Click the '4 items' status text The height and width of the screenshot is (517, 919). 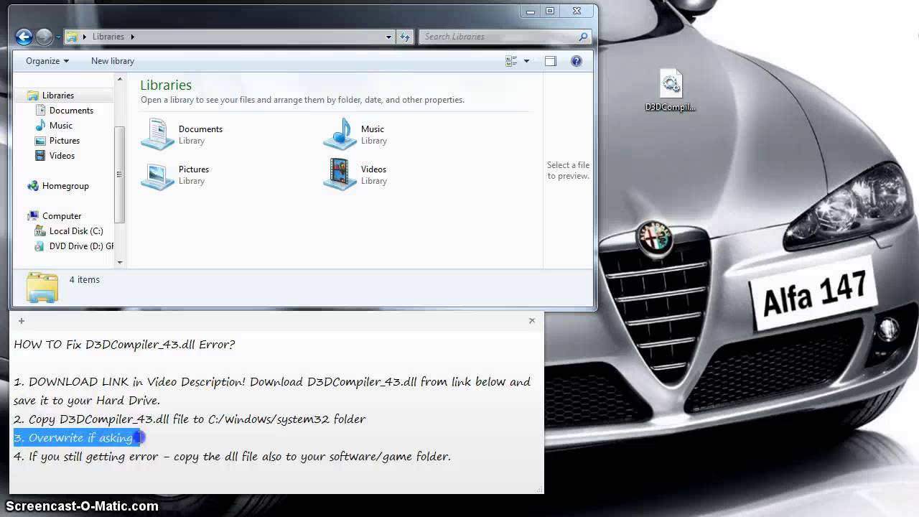85,279
